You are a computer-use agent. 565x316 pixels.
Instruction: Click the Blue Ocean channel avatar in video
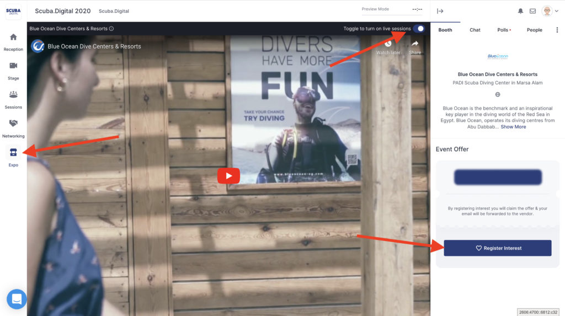click(38, 46)
